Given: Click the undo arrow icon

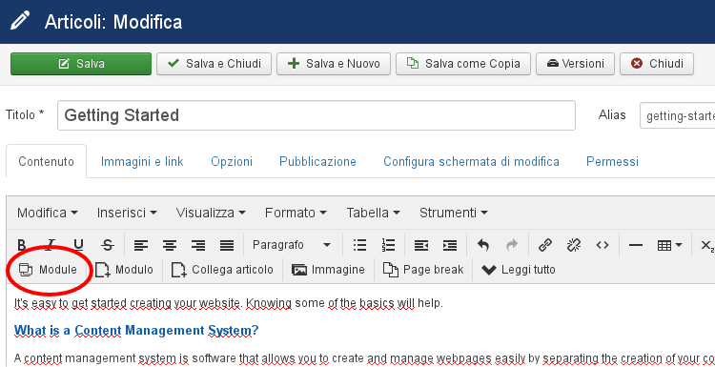Looking at the screenshot, I should pyautogui.click(x=483, y=245).
